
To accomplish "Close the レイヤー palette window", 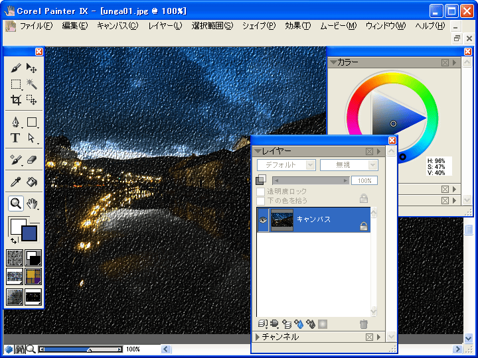I will (392, 141).
